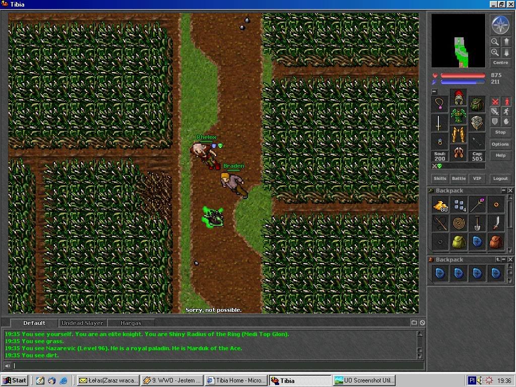Viewport: 516px width, 387px height.
Task: Toggle stand-while-fighting red figure mode
Action: (x=506, y=102)
